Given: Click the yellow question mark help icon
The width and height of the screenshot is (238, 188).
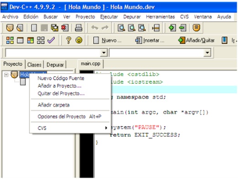Looking at the screenshot, I should [69, 40].
